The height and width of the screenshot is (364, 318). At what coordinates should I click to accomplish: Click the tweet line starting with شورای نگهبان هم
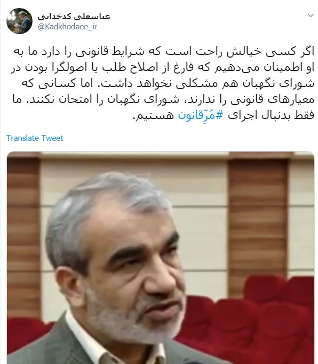pos(168,84)
